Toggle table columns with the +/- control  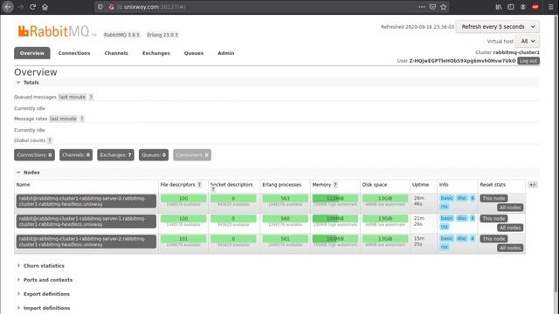coord(533,184)
